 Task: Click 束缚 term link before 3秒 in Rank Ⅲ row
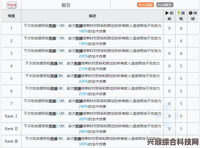pos(54,139)
